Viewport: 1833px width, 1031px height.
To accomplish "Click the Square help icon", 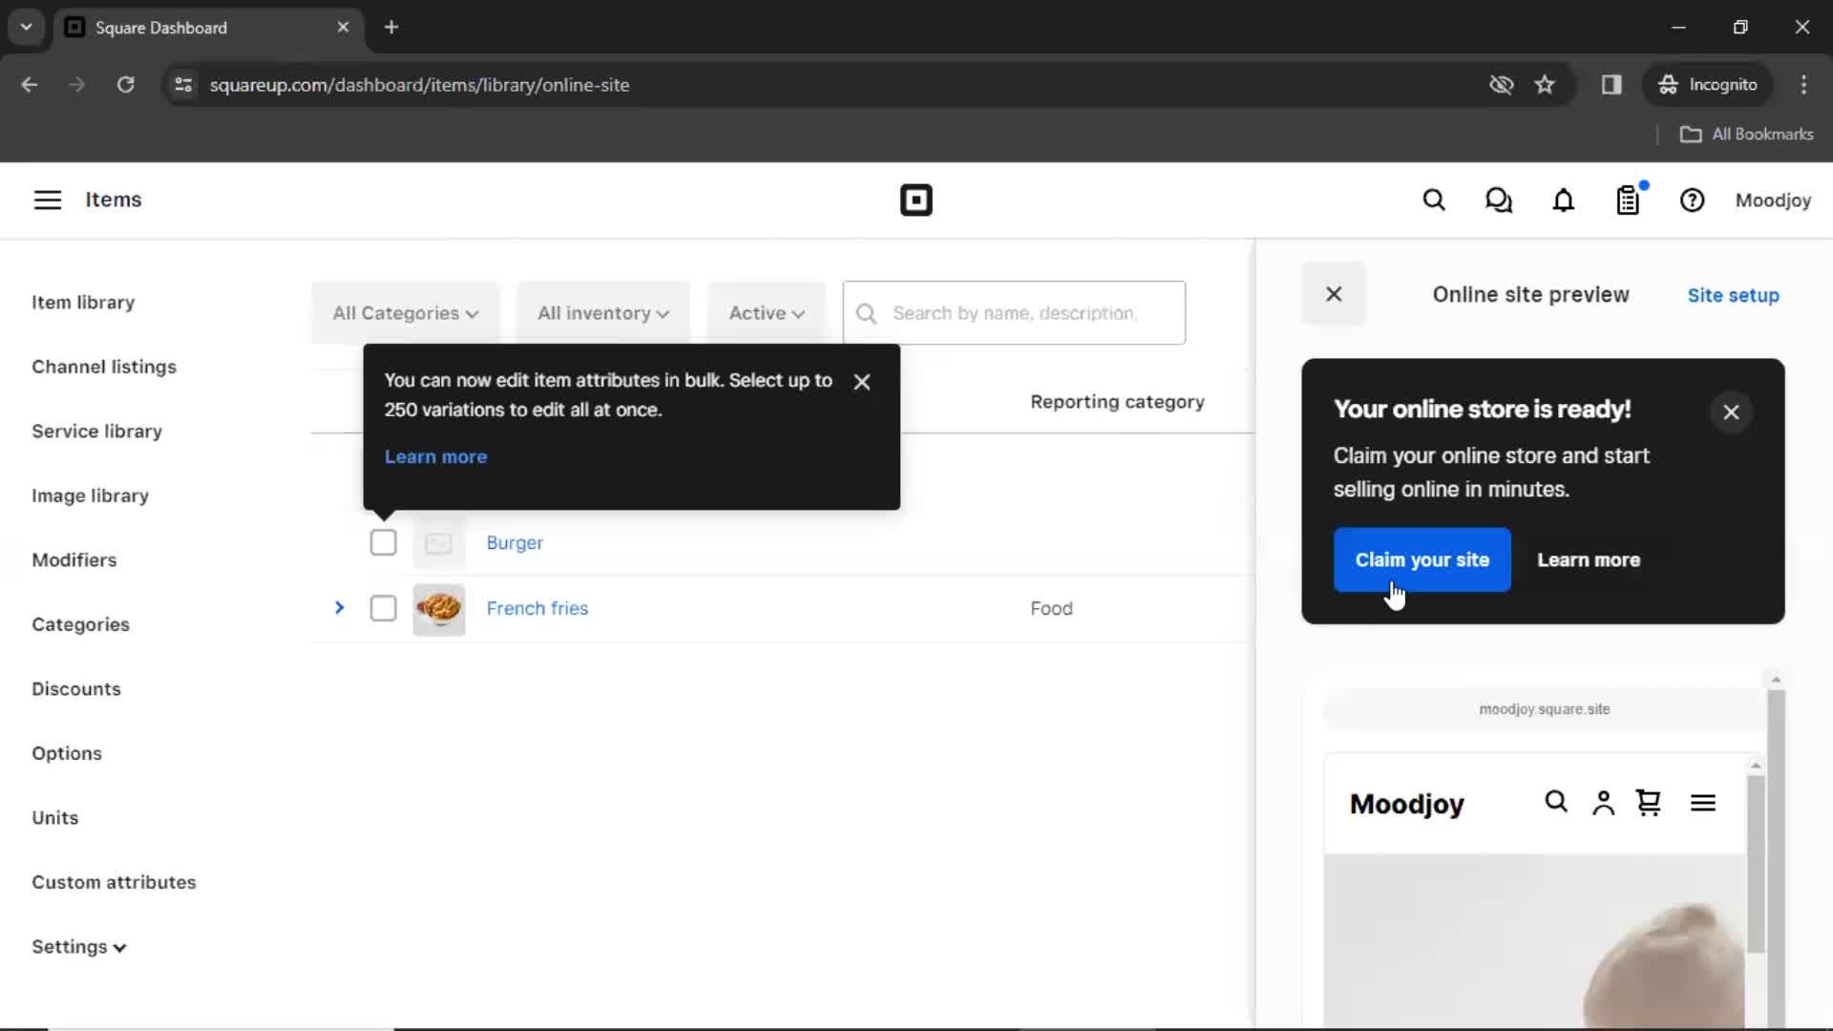I will 1692,200.
